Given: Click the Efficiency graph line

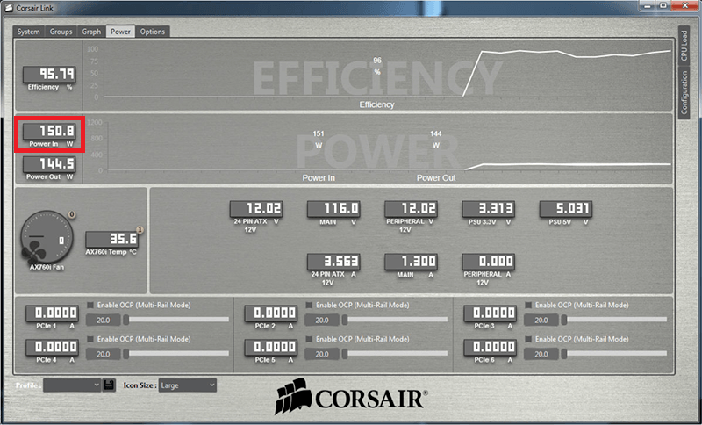Looking at the screenshot, I should 568,54.
